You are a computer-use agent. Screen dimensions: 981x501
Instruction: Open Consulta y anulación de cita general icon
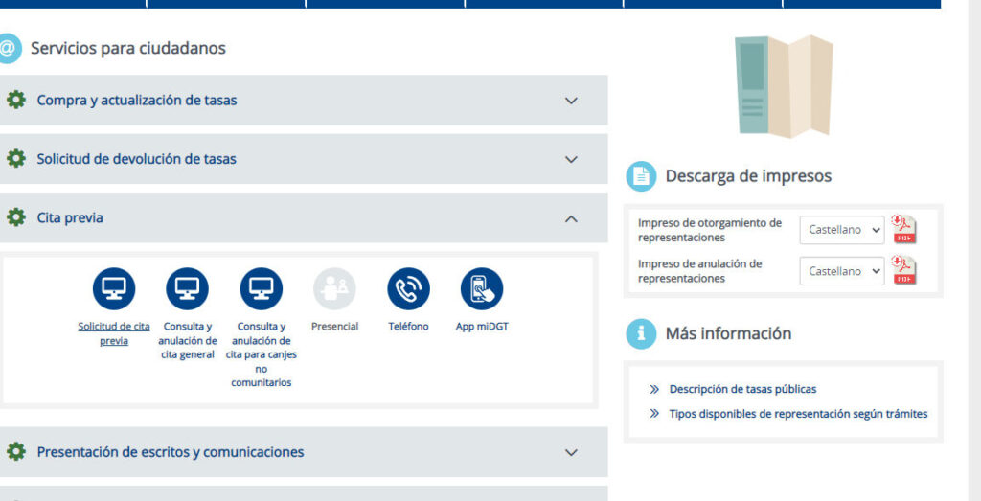point(187,288)
